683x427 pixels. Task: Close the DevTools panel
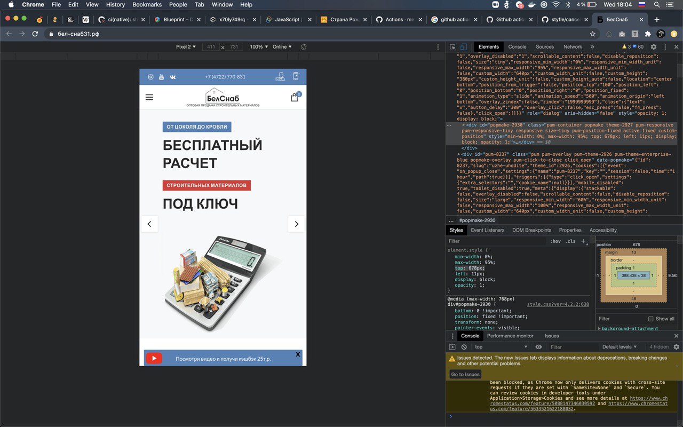676,47
